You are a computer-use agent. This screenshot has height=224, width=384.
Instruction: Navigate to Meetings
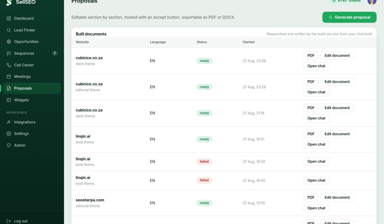coord(32,76)
